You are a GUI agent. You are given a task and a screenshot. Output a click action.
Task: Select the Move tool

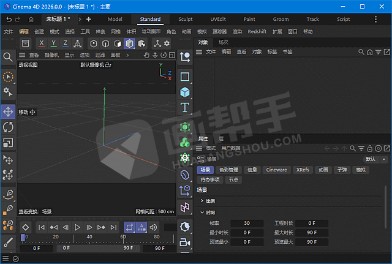8,111
